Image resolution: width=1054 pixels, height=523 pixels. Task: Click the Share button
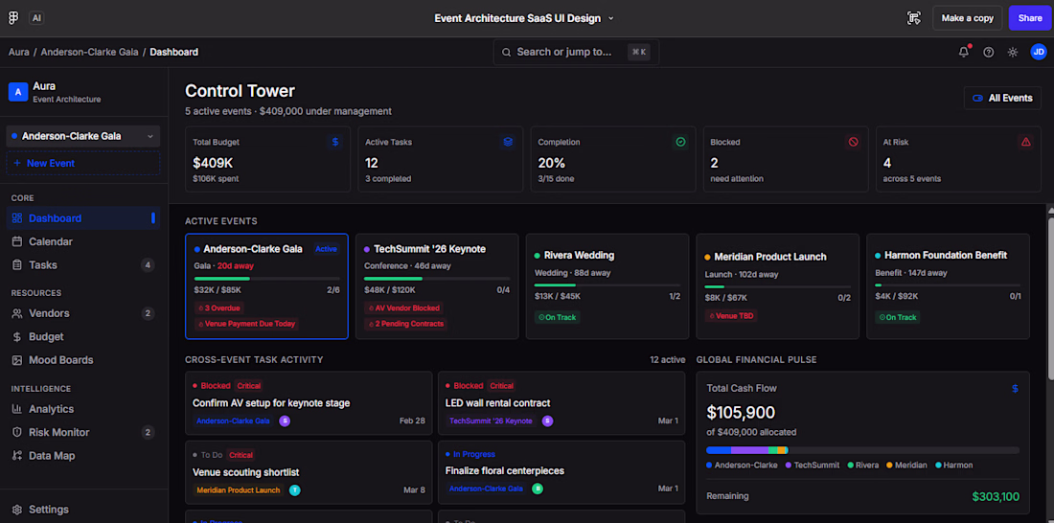[x=1030, y=17]
